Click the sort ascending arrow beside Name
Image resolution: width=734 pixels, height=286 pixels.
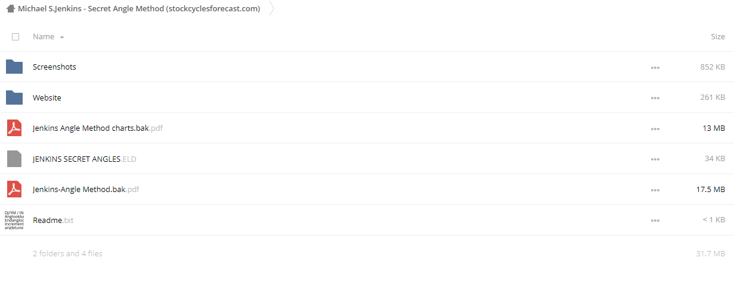tap(62, 37)
